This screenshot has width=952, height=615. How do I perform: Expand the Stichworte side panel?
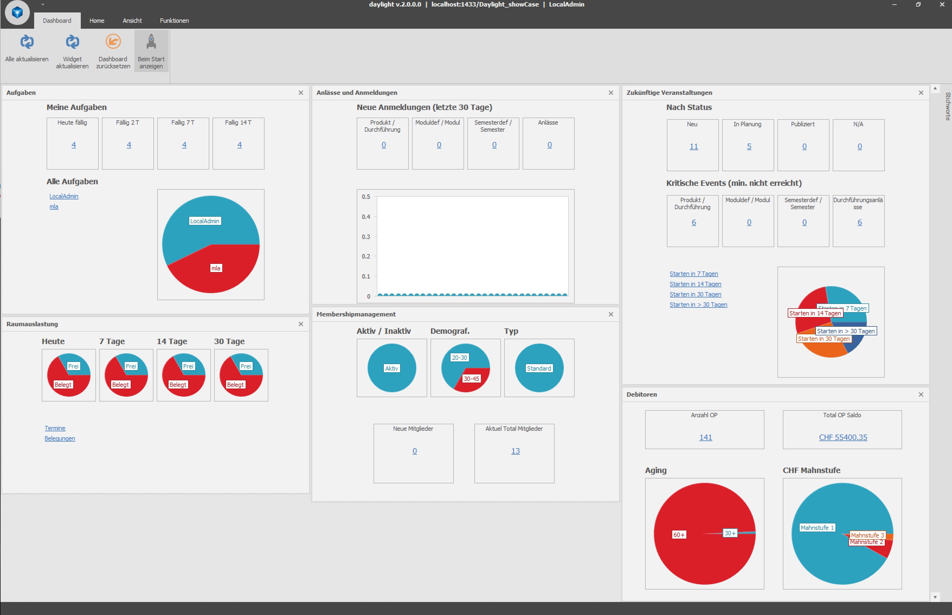(x=947, y=106)
